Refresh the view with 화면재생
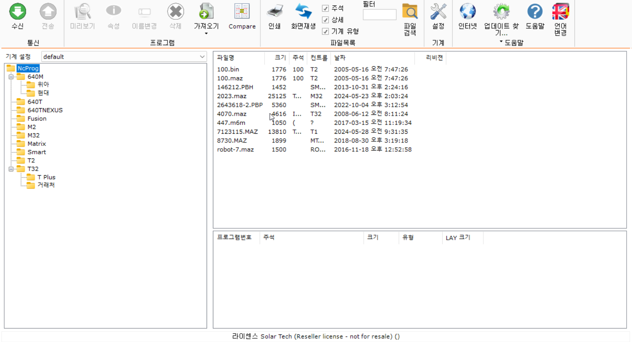Screen dimensions: 632x342 (x=303, y=12)
